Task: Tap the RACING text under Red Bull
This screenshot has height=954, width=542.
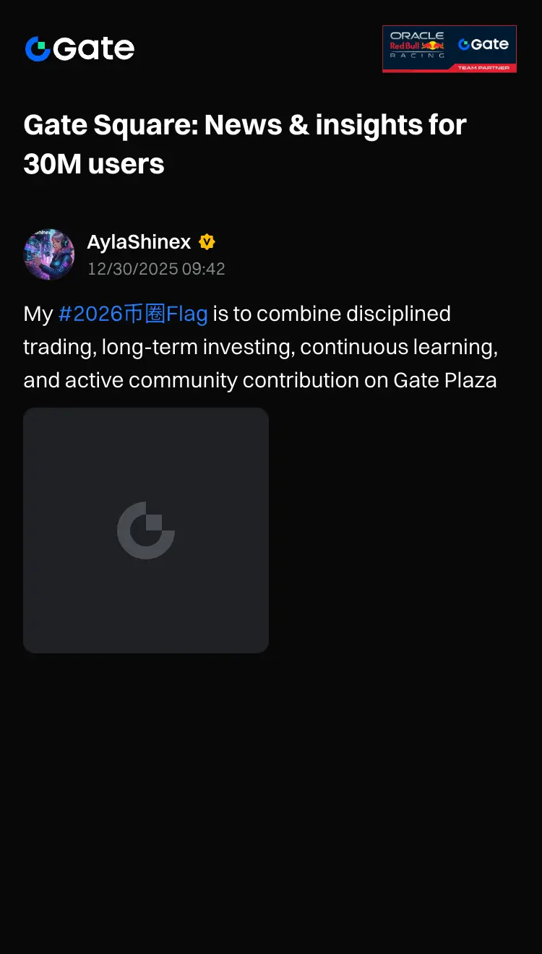Action: pyautogui.click(x=417, y=56)
